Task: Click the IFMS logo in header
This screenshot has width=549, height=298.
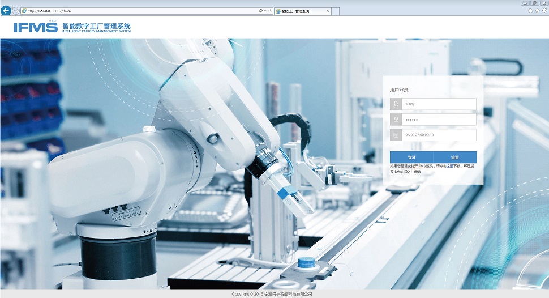Action: point(35,27)
